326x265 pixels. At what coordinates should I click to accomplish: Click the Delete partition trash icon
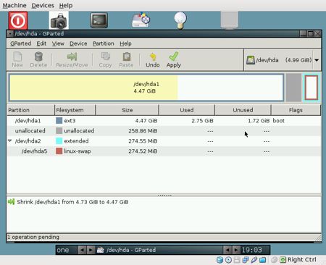pos(38,59)
